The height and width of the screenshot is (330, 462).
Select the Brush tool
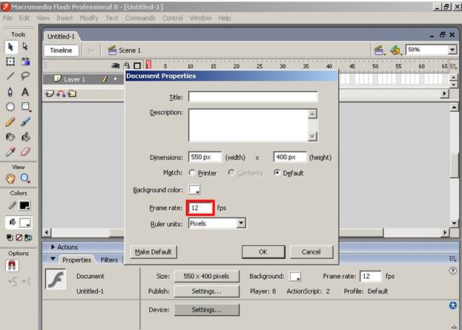pos(26,122)
